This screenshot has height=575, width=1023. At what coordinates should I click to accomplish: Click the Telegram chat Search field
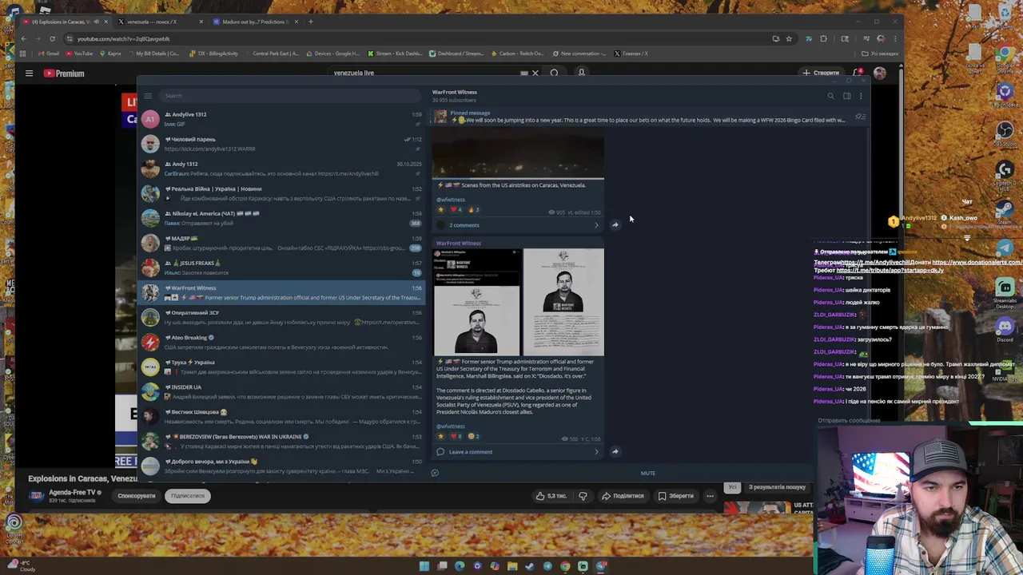(292, 96)
